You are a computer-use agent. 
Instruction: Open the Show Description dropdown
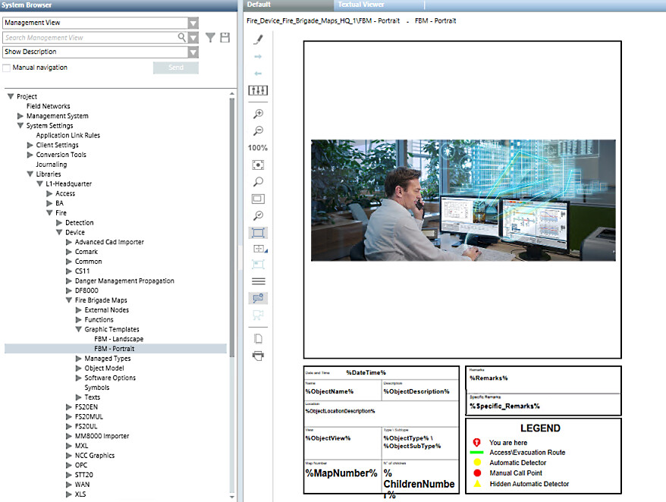point(193,52)
